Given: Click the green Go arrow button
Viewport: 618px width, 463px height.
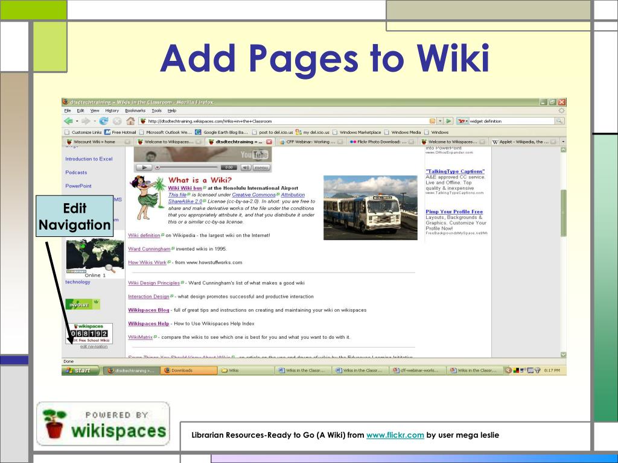Looking at the screenshot, I should [x=449, y=121].
